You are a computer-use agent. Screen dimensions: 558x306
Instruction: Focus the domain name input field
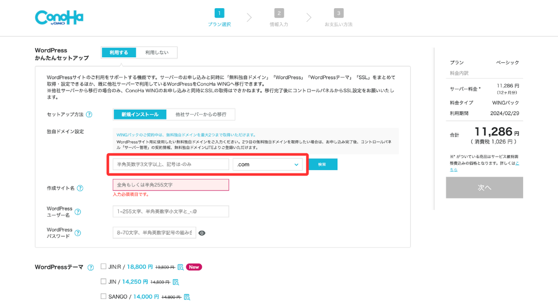(x=171, y=165)
